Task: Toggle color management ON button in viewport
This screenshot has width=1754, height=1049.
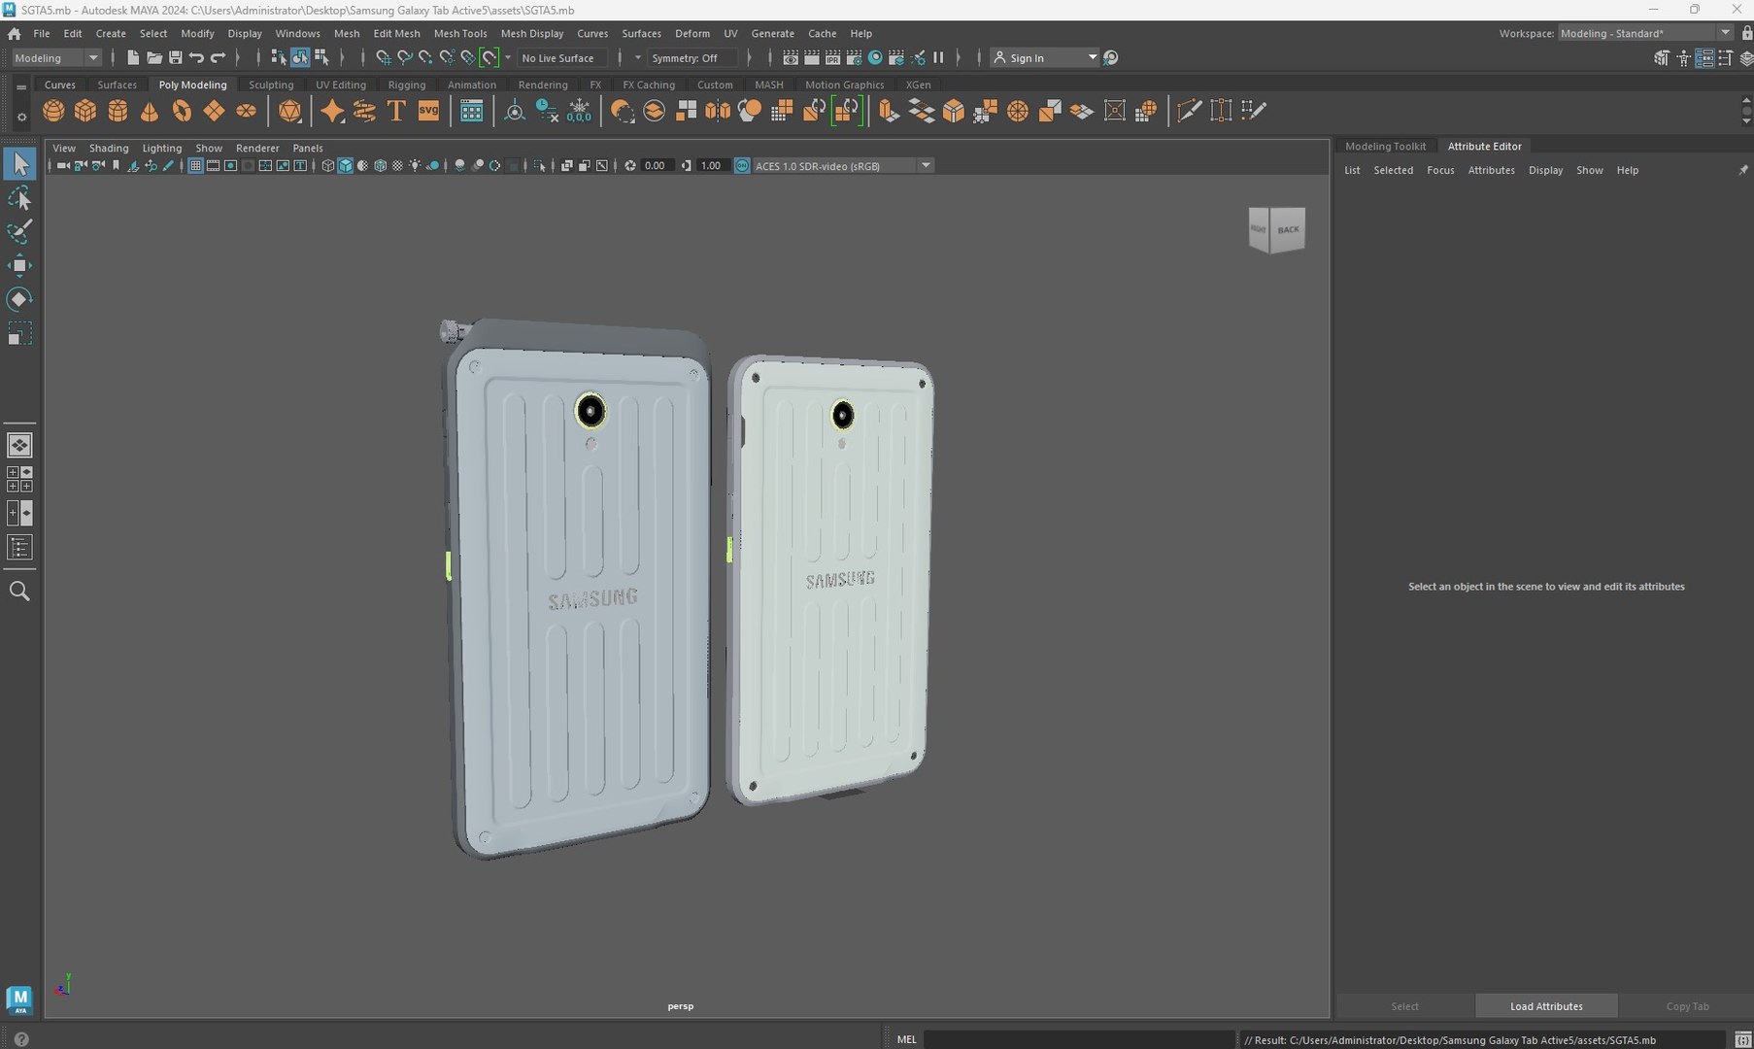Action: coord(742,165)
